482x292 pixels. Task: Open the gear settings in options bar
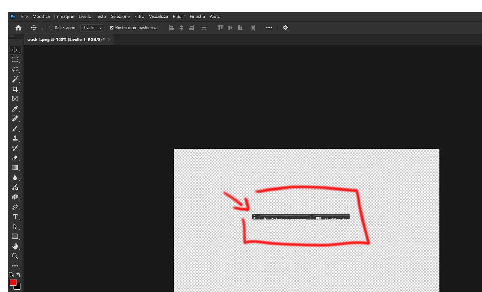(x=286, y=28)
